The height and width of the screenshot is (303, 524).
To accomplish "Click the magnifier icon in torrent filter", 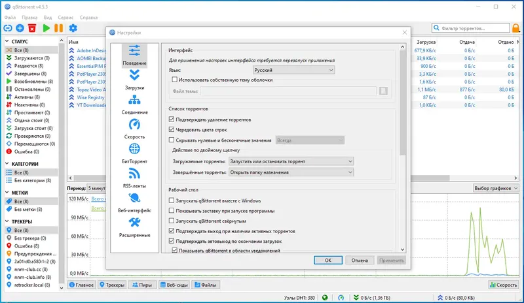I will click(436, 28).
